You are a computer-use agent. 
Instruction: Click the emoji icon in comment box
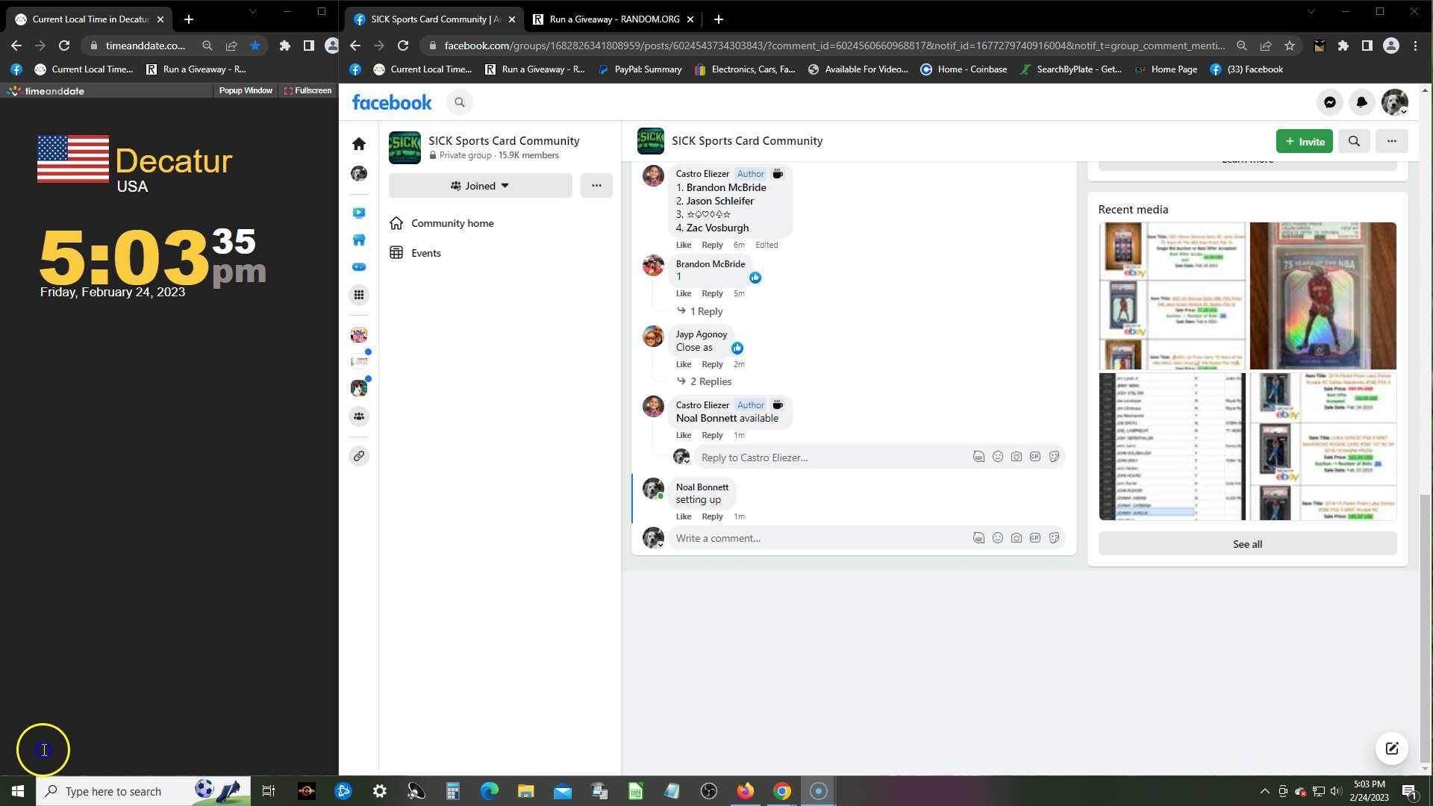point(997,538)
